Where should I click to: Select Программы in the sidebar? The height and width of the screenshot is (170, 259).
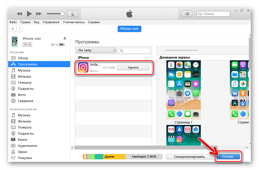coord(39,64)
